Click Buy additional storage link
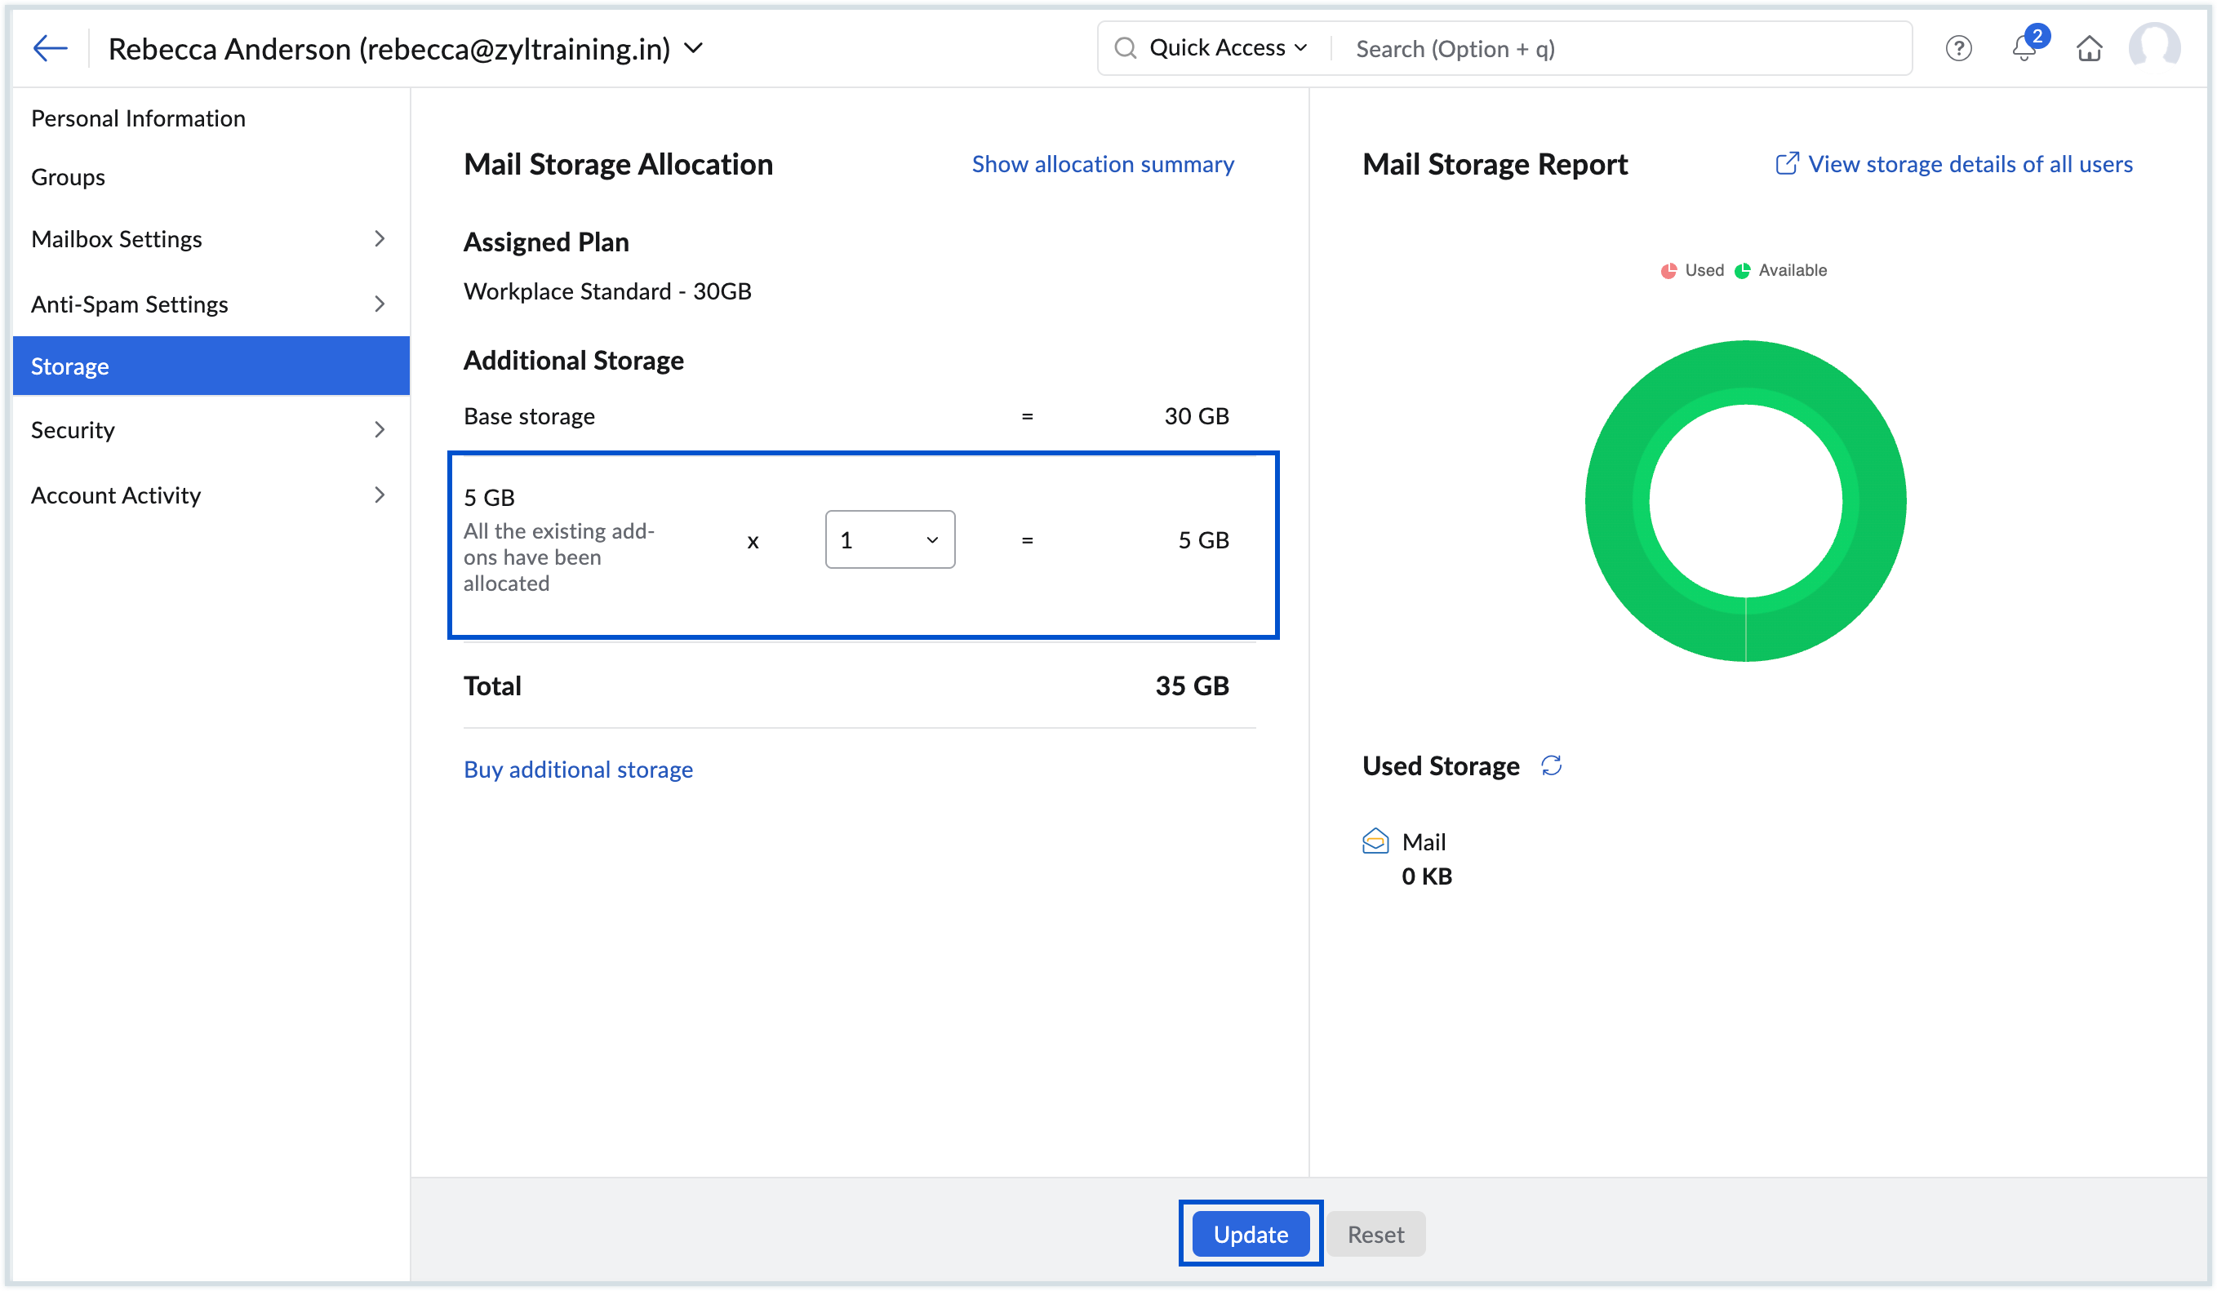 tap(578, 770)
